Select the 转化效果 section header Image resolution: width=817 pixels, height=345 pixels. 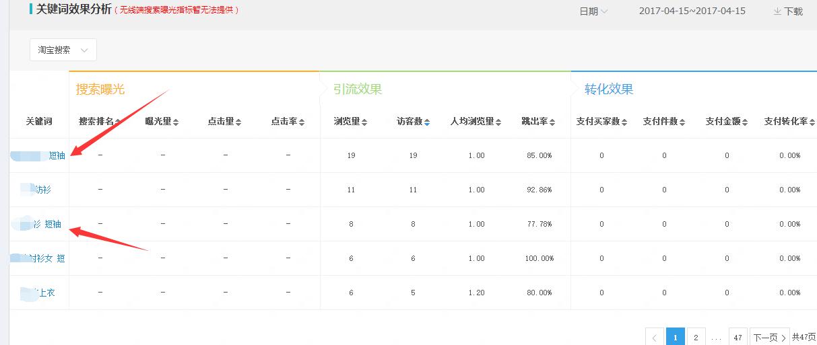click(x=609, y=89)
